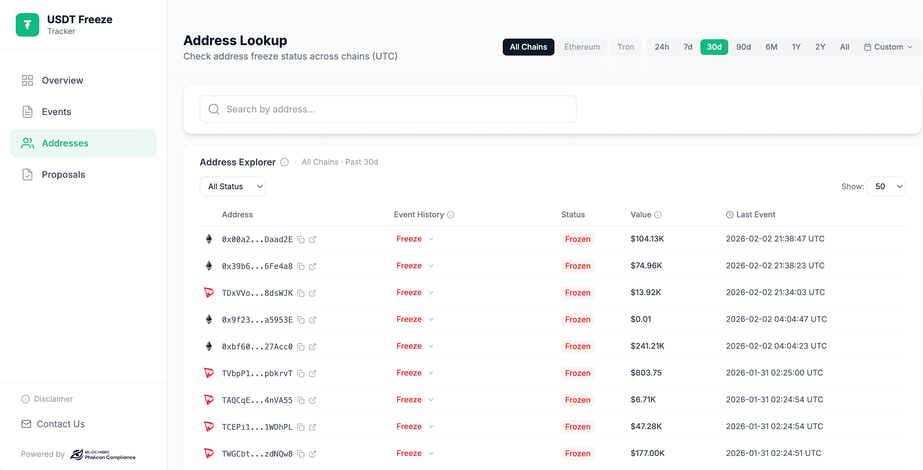Click the Contact Us link
The image size is (923, 470).
[x=60, y=424]
